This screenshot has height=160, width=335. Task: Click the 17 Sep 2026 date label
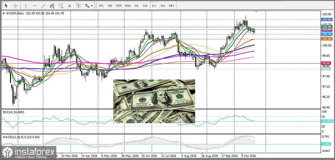pos(230,156)
